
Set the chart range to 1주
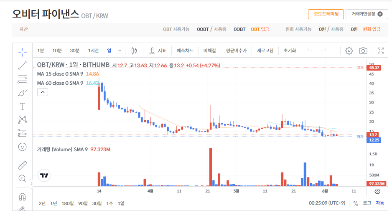click(109, 203)
